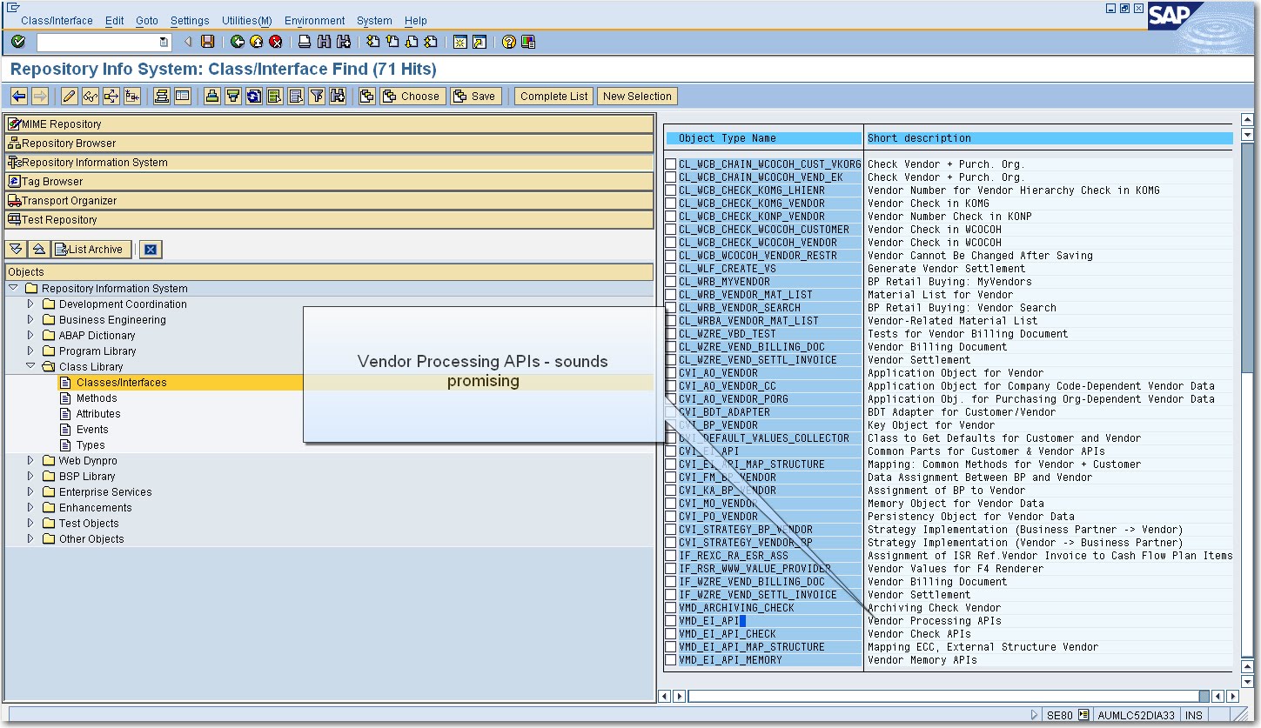Click the New Selection button

tap(637, 97)
